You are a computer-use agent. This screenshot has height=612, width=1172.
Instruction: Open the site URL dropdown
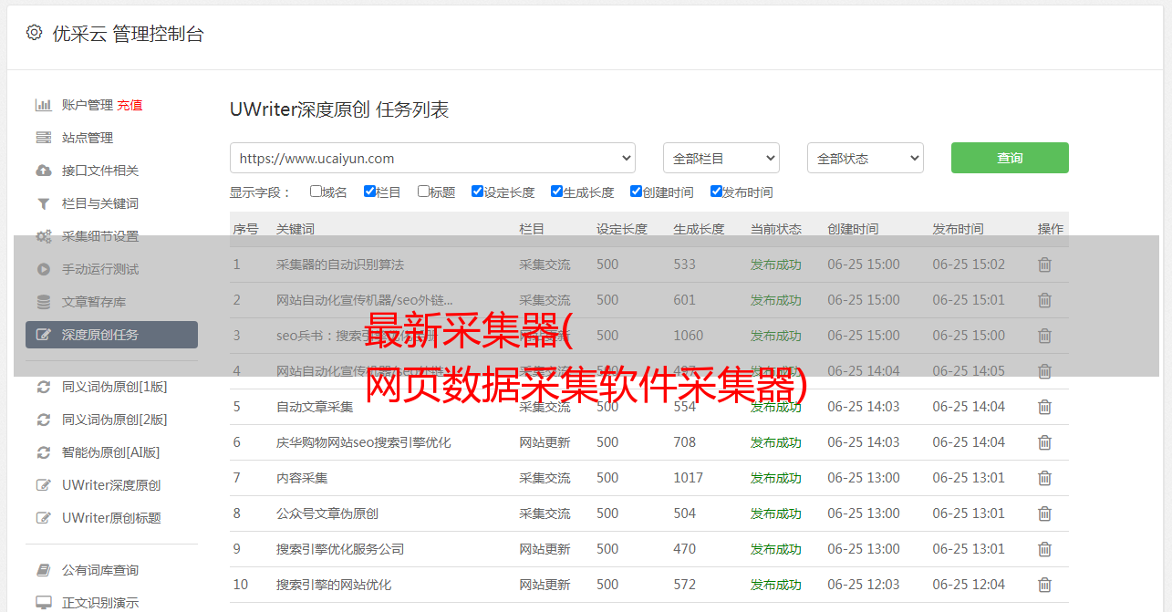(432, 158)
